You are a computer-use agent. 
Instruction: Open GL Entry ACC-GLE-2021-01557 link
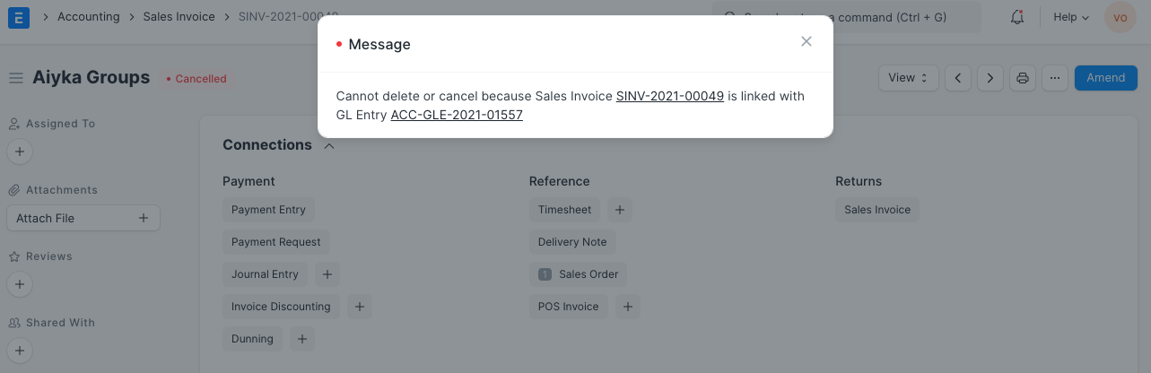(x=457, y=116)
